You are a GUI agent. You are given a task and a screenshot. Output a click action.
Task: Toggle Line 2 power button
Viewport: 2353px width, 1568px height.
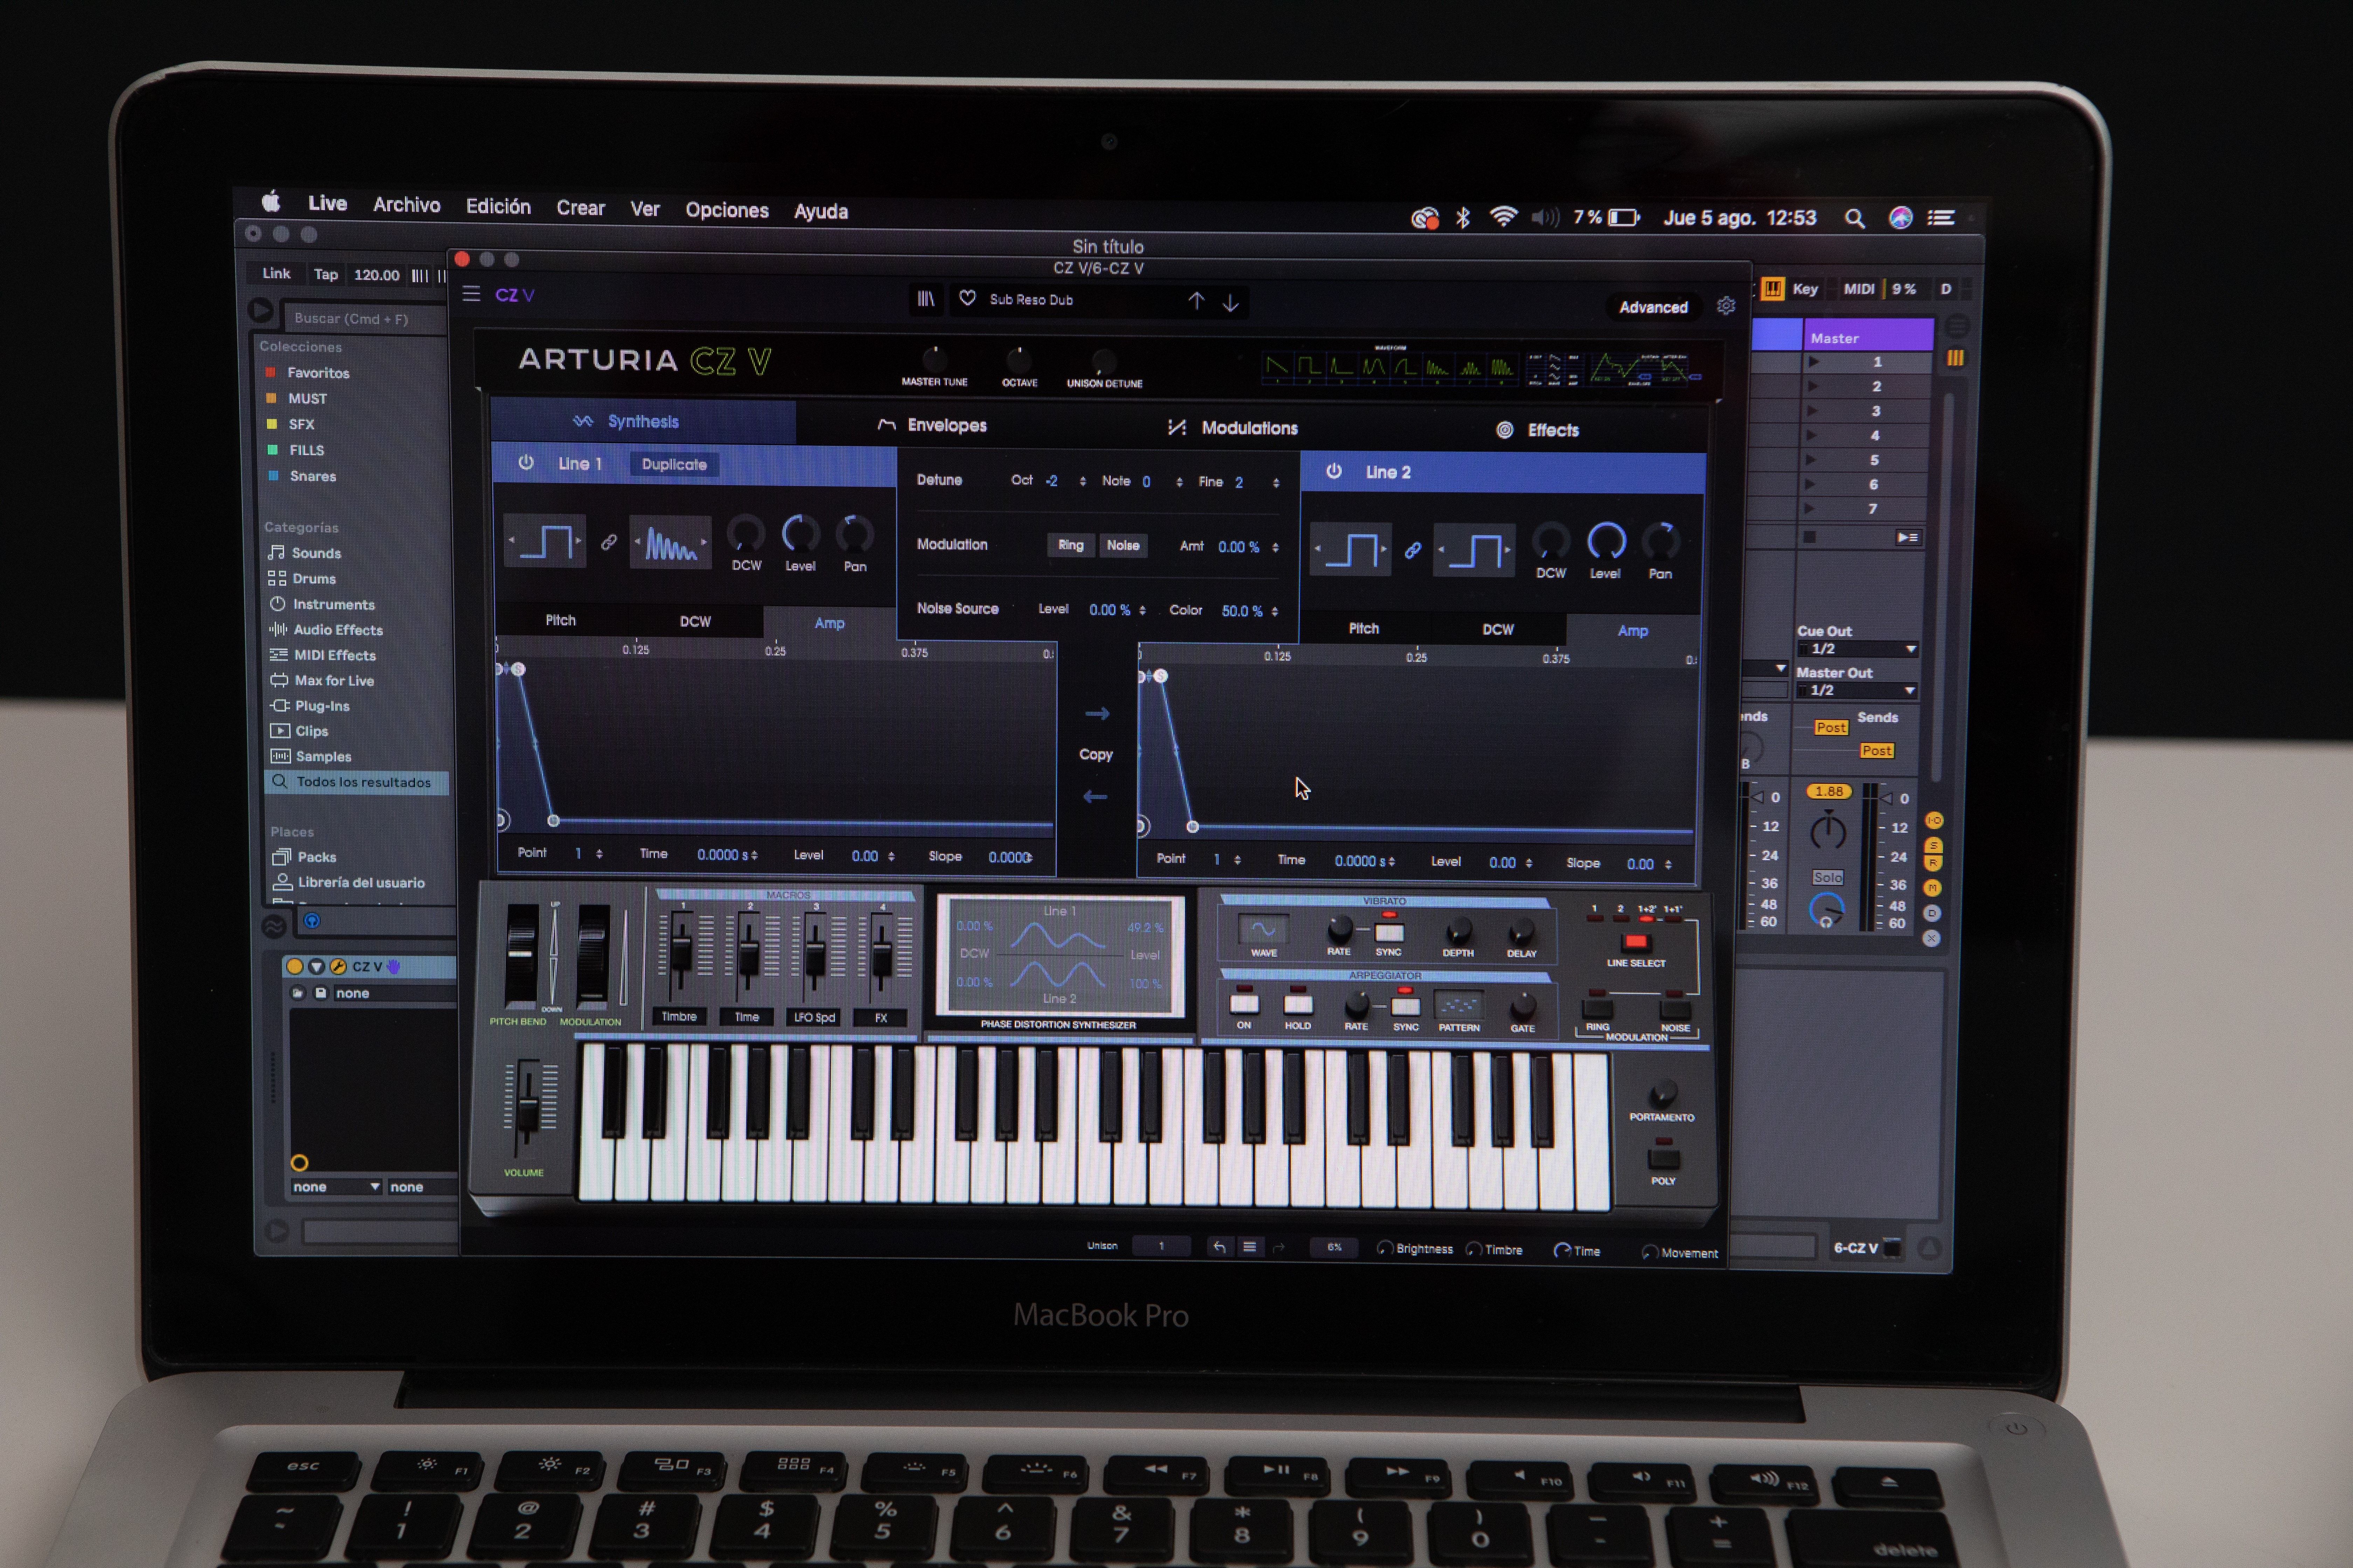(1334, 471)
